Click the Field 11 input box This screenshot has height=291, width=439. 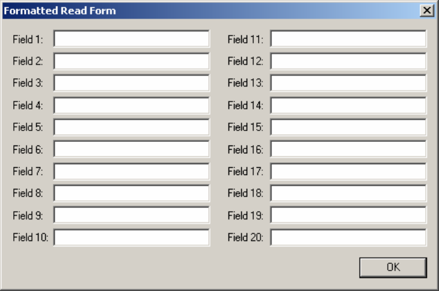click(348, 39)
